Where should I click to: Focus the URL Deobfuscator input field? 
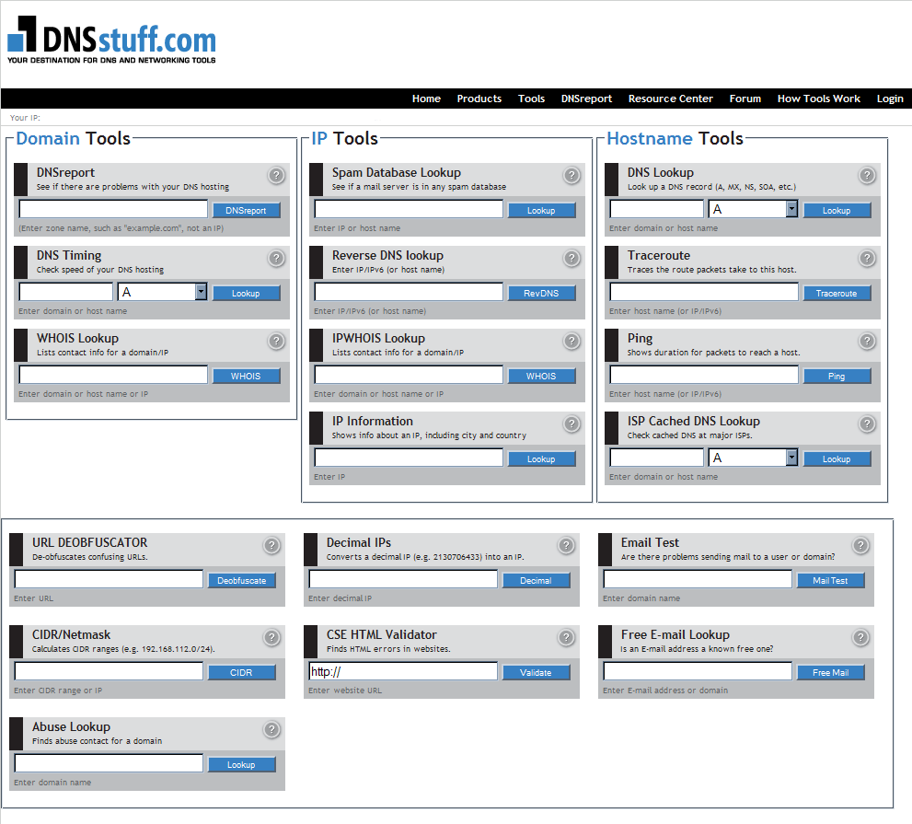point(109,579)
